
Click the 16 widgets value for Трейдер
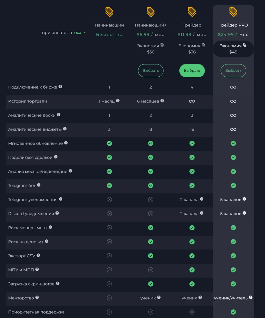tap(192, 129)
